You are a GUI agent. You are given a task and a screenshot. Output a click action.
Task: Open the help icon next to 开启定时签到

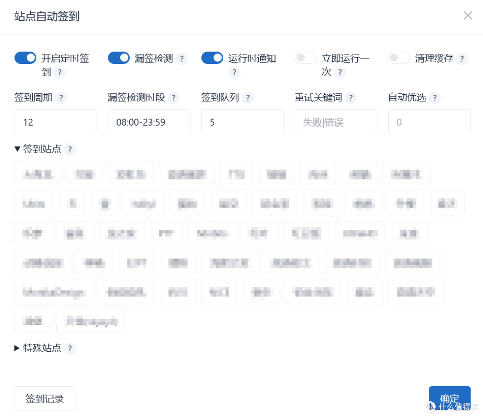[59, 73]
